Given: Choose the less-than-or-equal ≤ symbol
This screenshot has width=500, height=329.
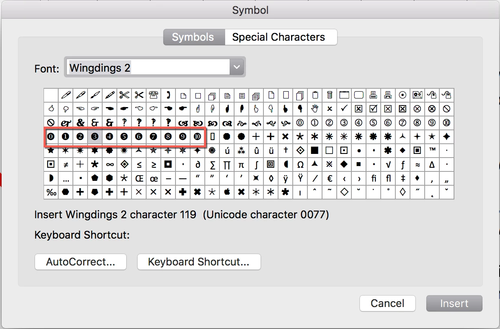Looking at the screenshot, I should pos(139,164).
